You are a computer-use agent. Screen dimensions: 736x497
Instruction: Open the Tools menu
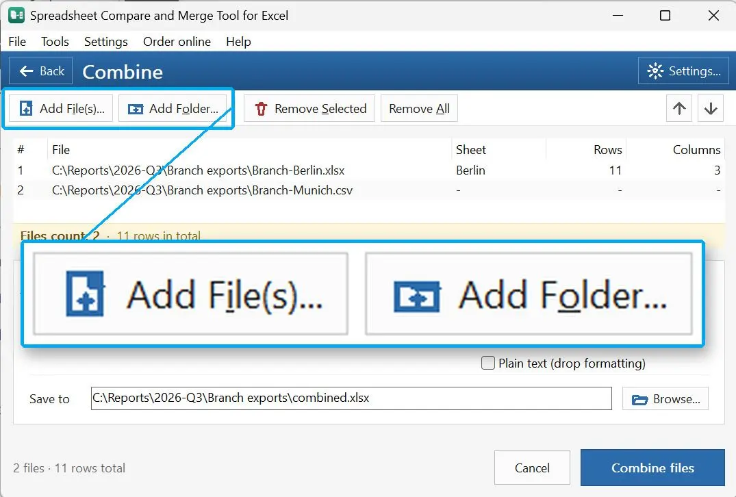(55, 41)
